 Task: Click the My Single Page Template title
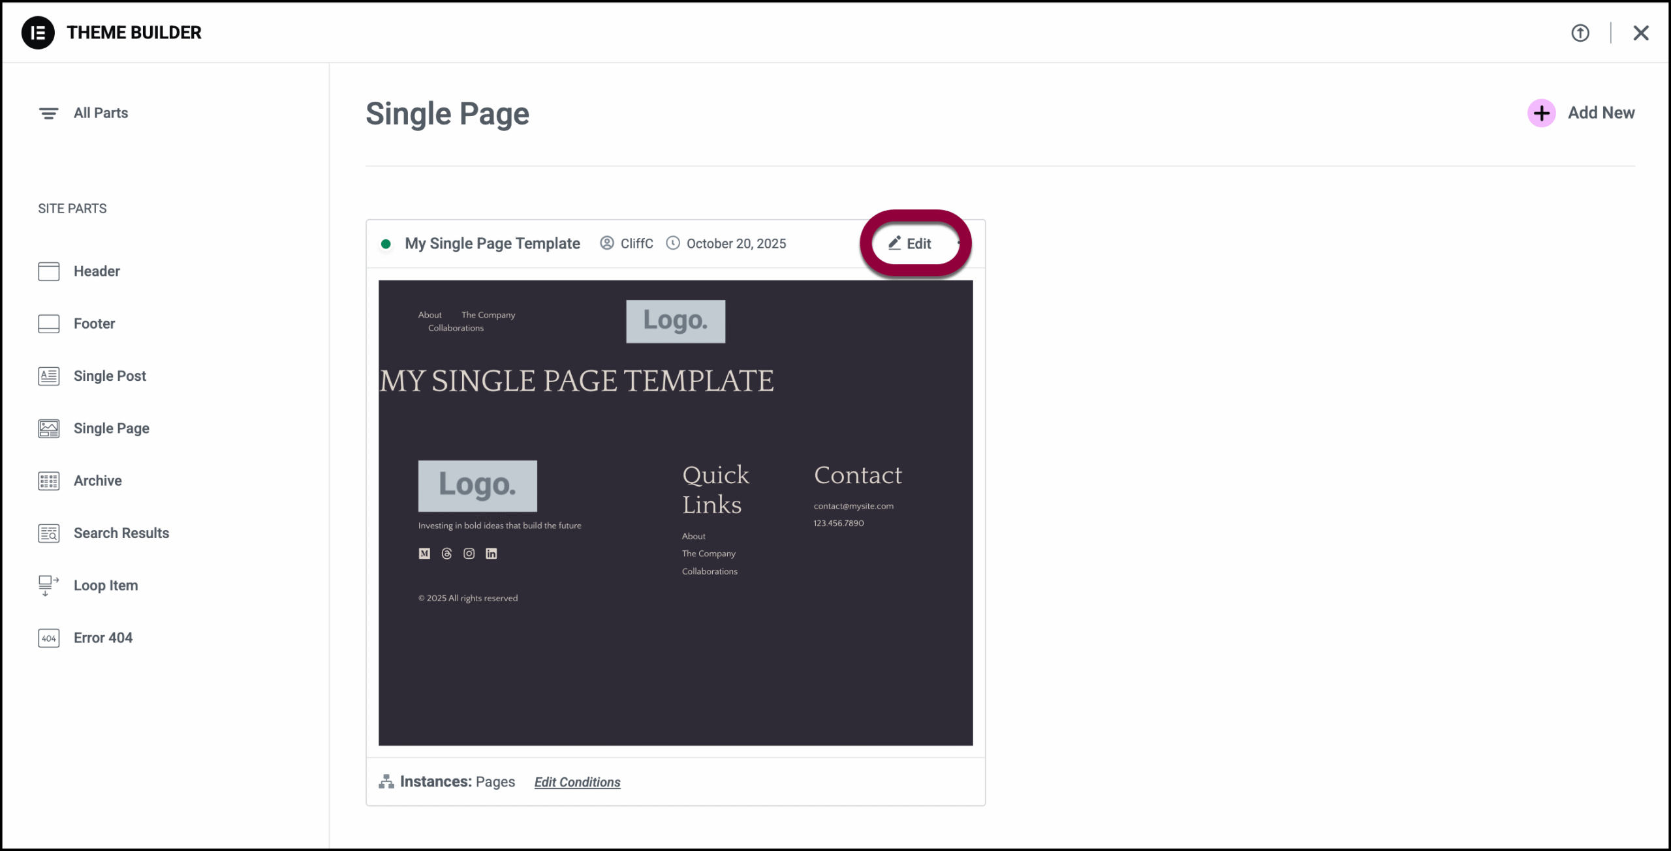tap(492, 244)
